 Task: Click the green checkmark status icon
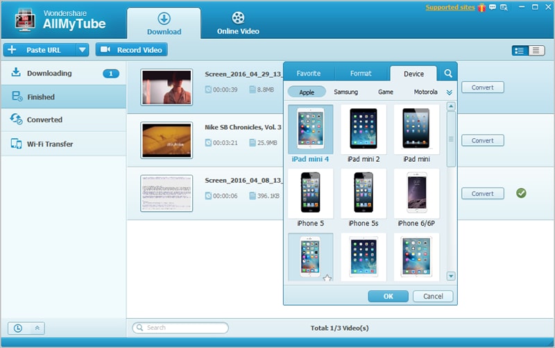(x=521, y=193)
